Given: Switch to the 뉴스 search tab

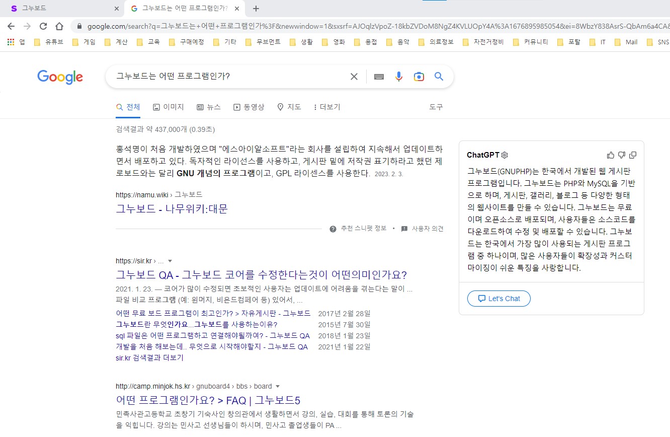Looking at the screenshot, I should tap(208, 107).
